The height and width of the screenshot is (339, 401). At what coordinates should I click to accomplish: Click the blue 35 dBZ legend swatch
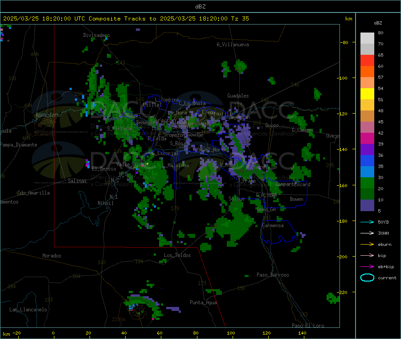tap(367, 160)
